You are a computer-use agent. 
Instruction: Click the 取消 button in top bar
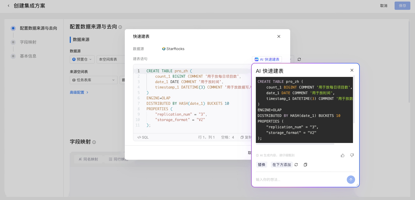(384, 6)
